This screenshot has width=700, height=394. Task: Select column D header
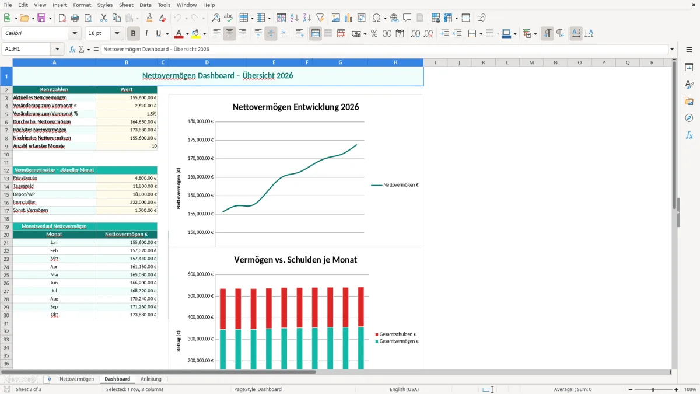click(x=206, y=62)
